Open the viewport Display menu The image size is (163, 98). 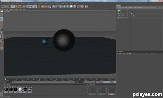pyautogui.click(x=16, y=9)
